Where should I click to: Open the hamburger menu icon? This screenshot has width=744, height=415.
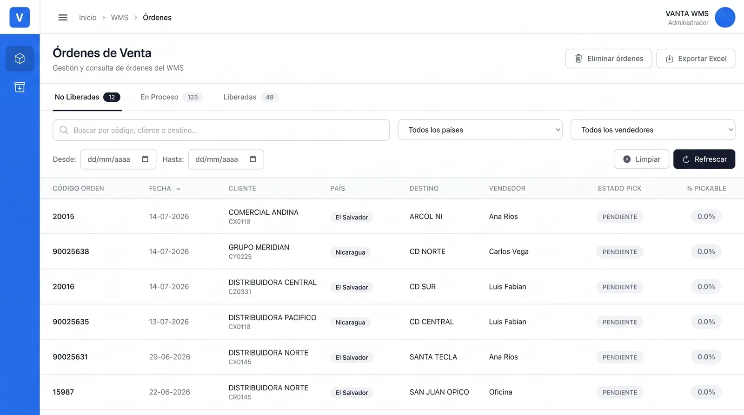point(63,17)
